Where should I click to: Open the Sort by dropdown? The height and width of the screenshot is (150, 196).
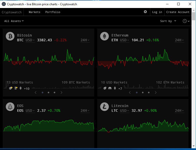click(x=168, y=21)
